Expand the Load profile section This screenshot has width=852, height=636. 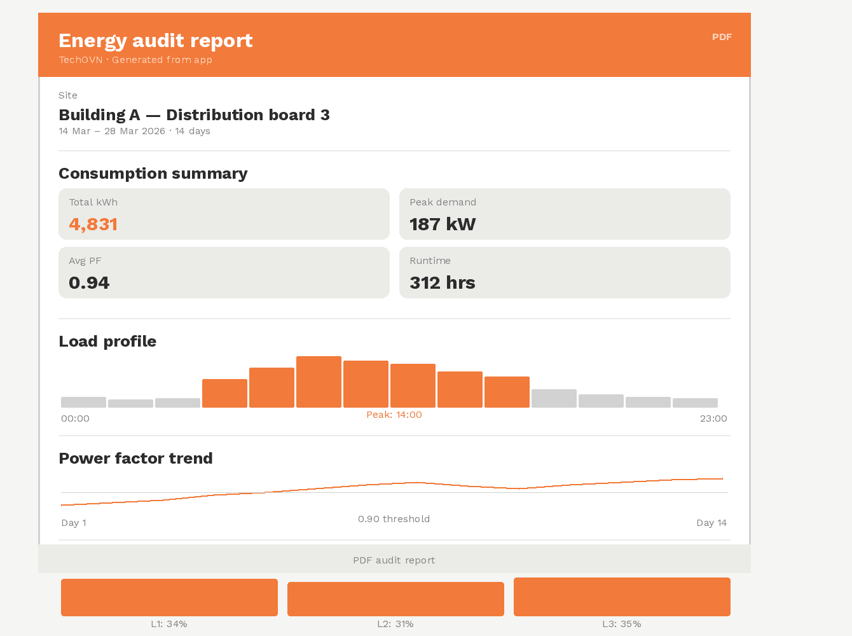107,341
